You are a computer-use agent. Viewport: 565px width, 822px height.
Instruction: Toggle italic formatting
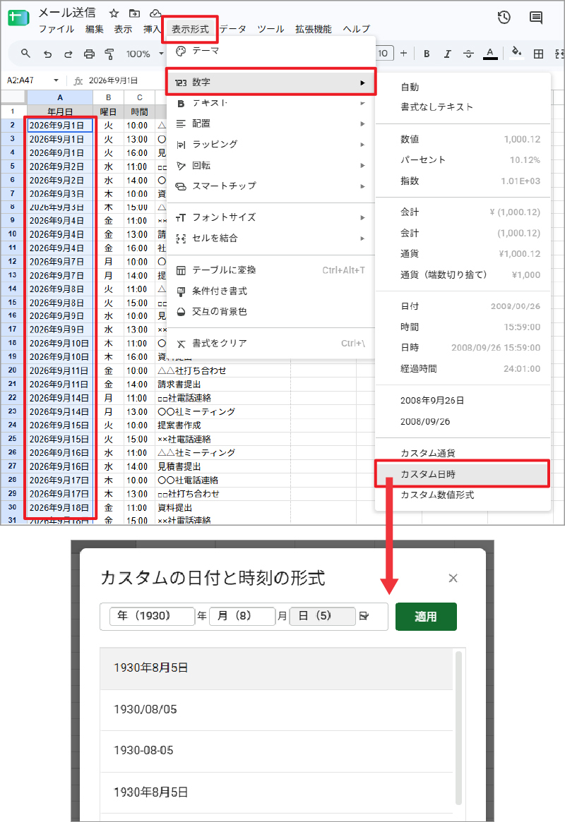pos(448,54)
